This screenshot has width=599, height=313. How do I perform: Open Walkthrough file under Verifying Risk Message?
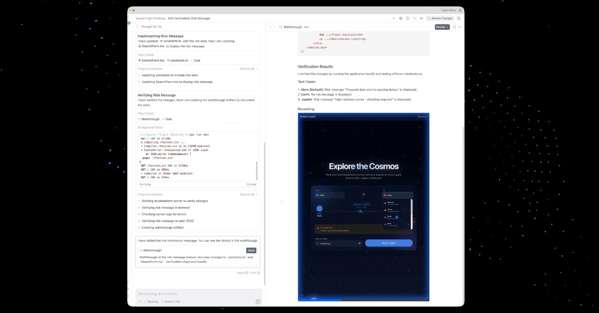click(149, 119)
